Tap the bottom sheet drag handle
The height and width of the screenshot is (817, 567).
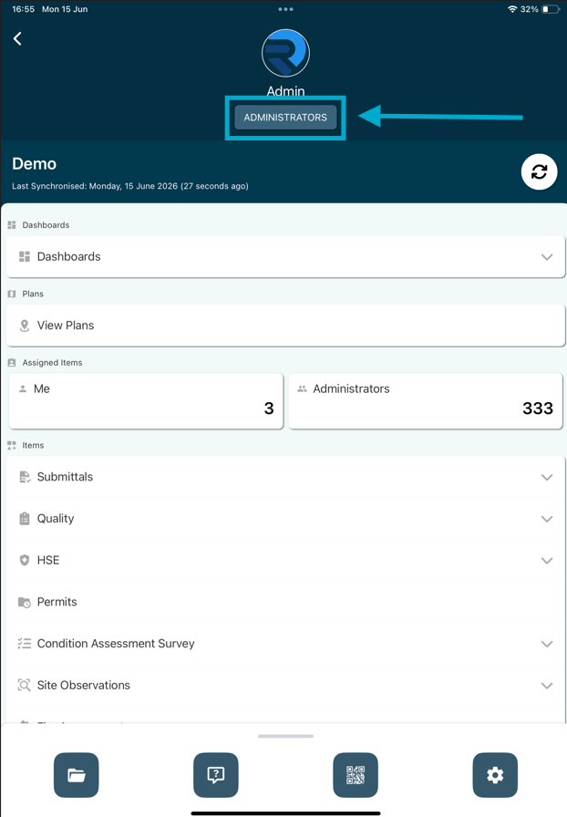[x=285, y=736]
